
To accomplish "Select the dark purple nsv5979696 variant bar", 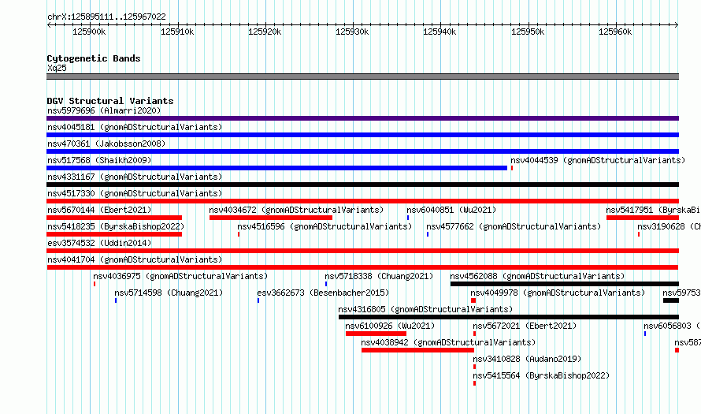I will click(x=362, y=118).
